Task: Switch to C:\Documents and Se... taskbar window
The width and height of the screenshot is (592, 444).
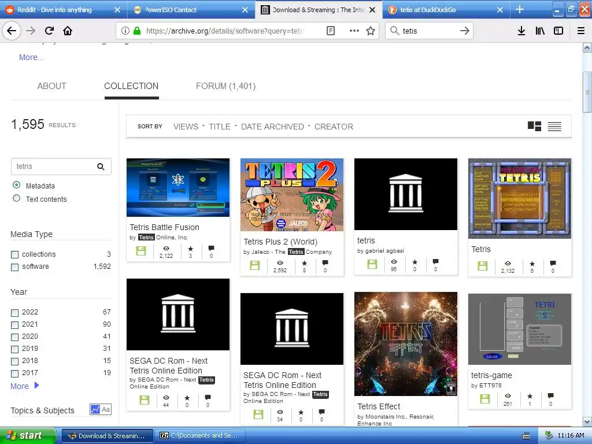Action: point(199,436)
